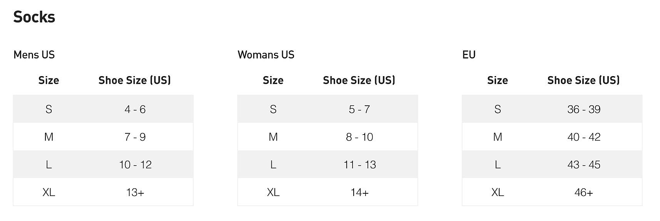Click Mens shoe size 7 - 9 cell
The image size is (660, 221).
click(x=135, y=137)
